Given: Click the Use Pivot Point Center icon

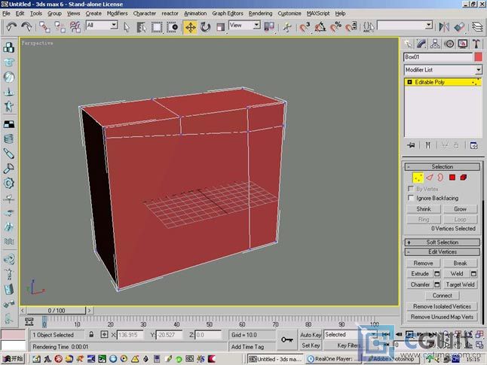Looking at the screenshot, I should click(x=269, y=27).
